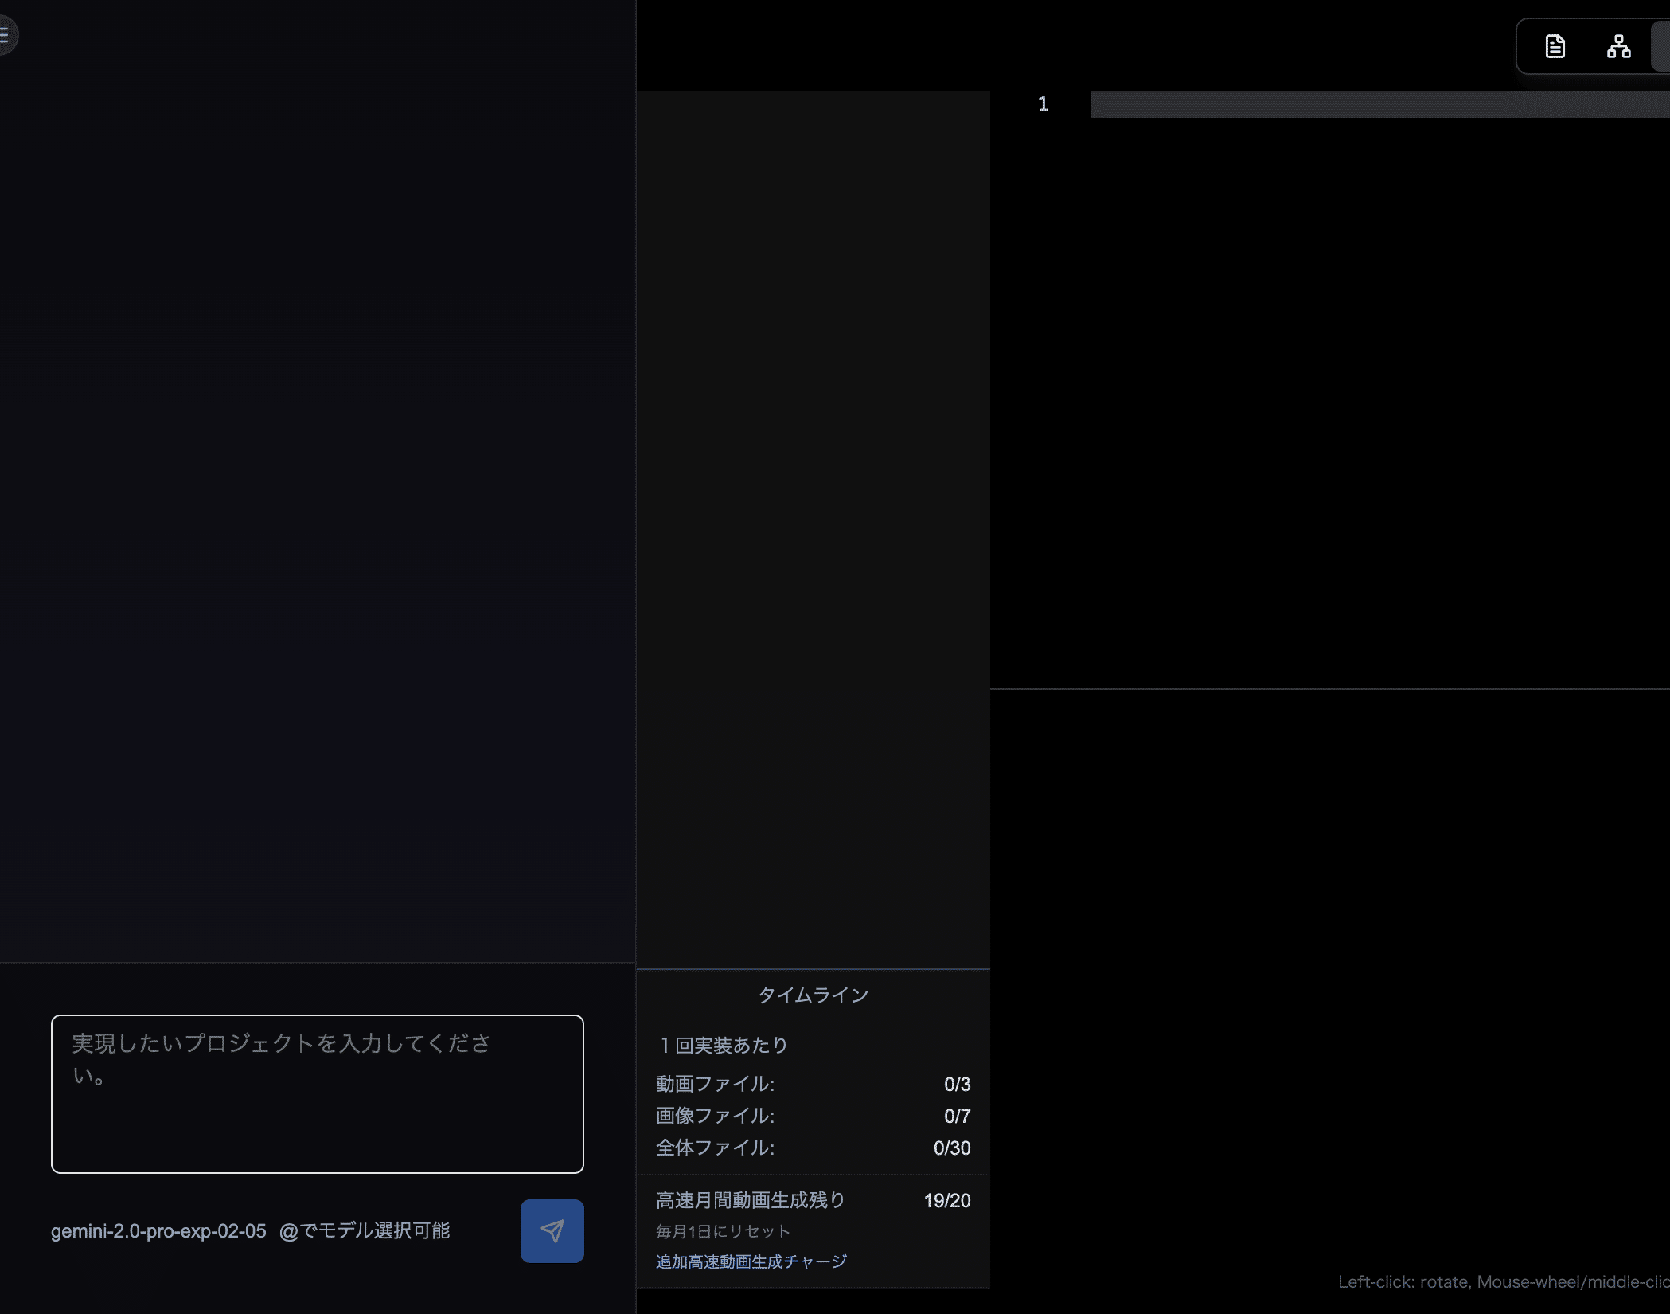Click the paper plane send button
This screenshot has height=1314, width=1670.
pyautogui.click(x=552, y=1230)
